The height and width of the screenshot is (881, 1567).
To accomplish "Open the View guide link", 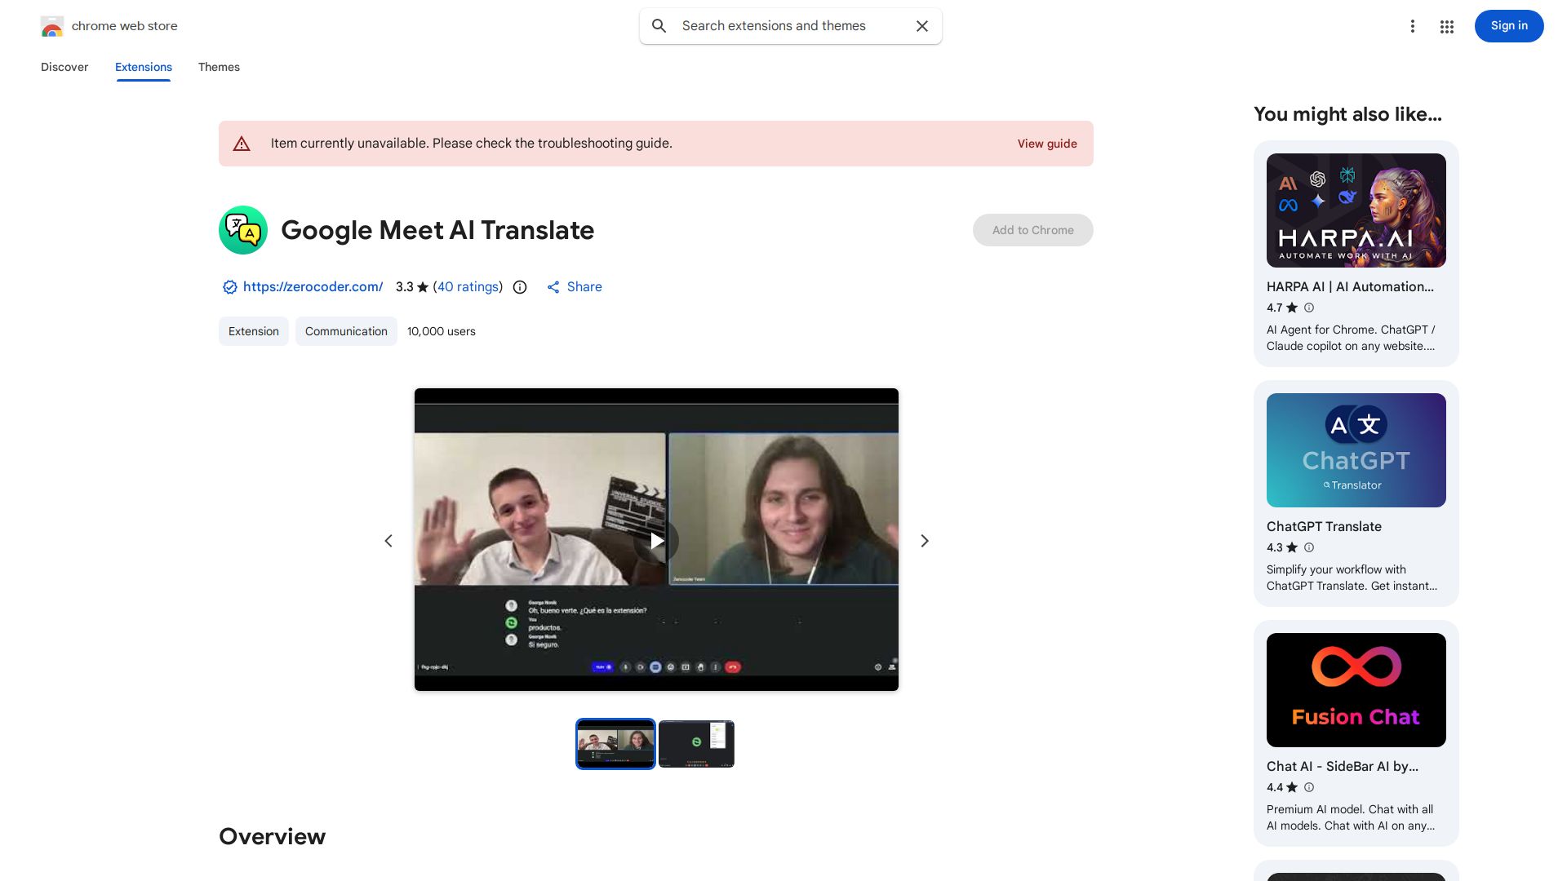I will click(x=1047, y=144).
